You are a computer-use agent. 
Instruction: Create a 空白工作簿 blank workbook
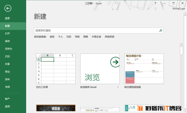(56, 69)
